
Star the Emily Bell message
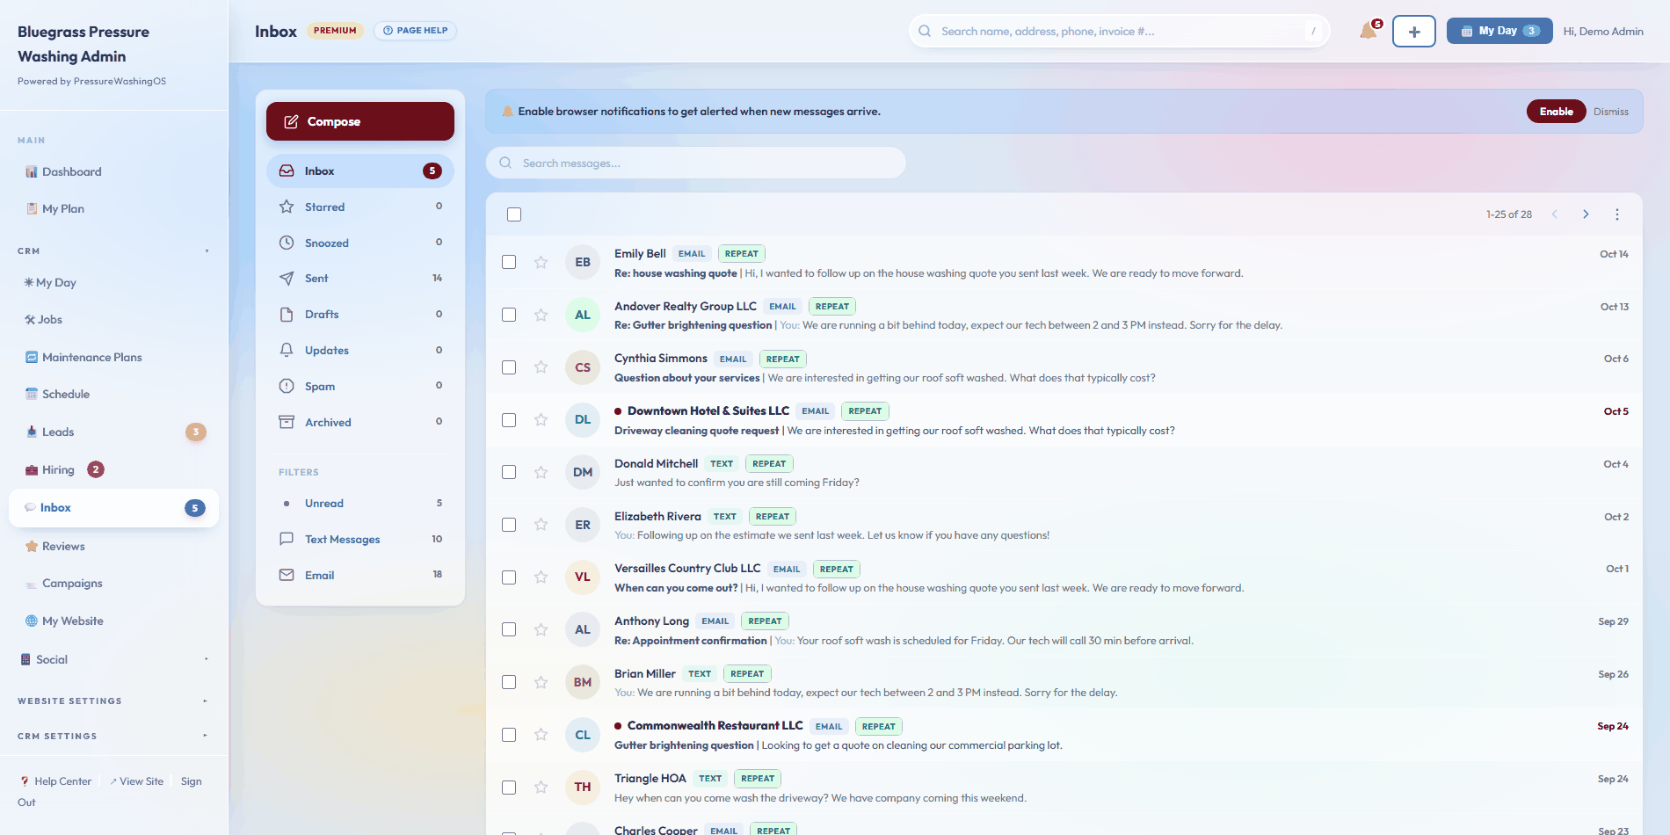click(x=541, y=262)
